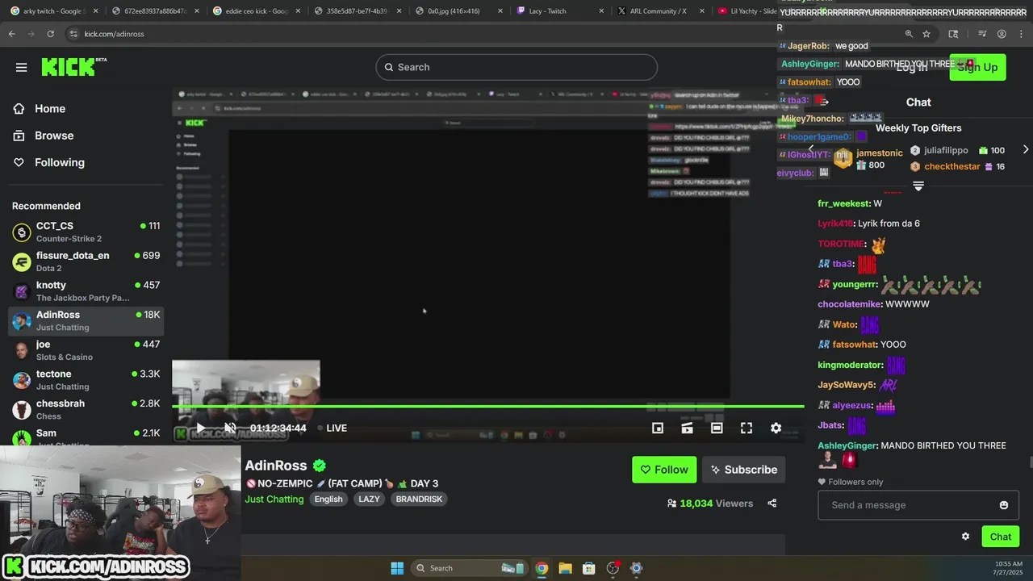
Task: Click the Log In button
Action: point(912,67)
